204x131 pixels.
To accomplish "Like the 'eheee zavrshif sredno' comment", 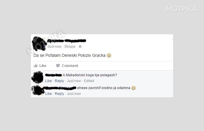I will pos(49,94).
